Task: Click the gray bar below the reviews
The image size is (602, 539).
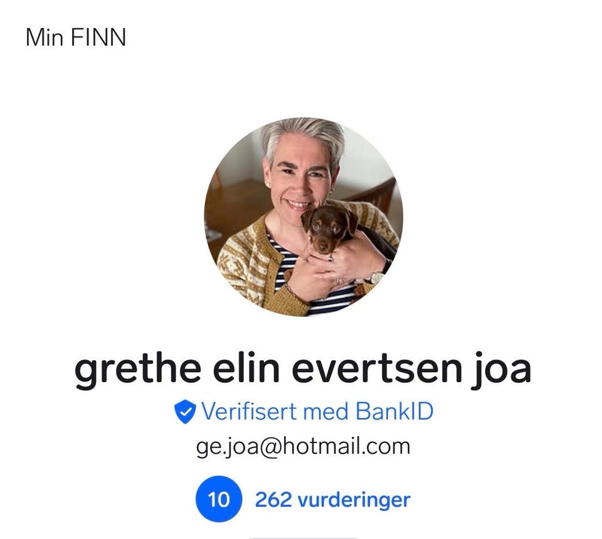Action: click(x=304, y=538)
